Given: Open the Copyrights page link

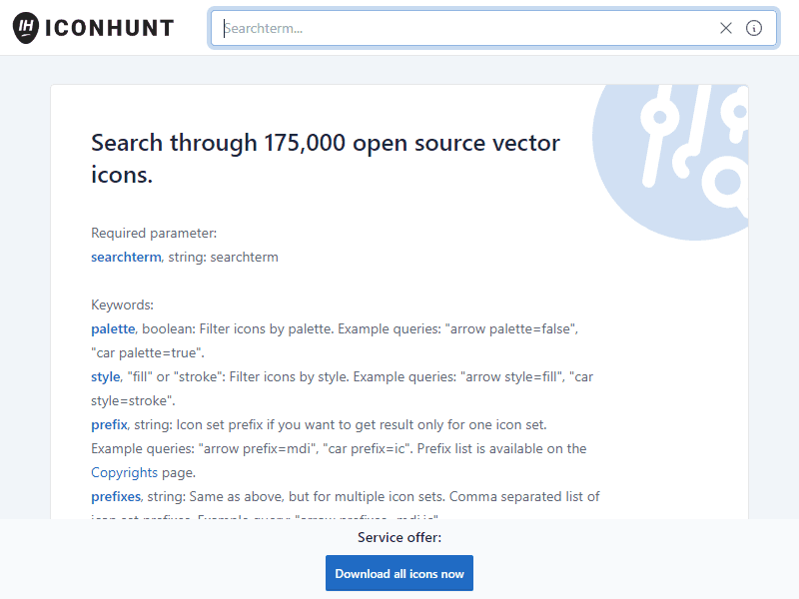Looking at the screenshot, I should point(143,472).
